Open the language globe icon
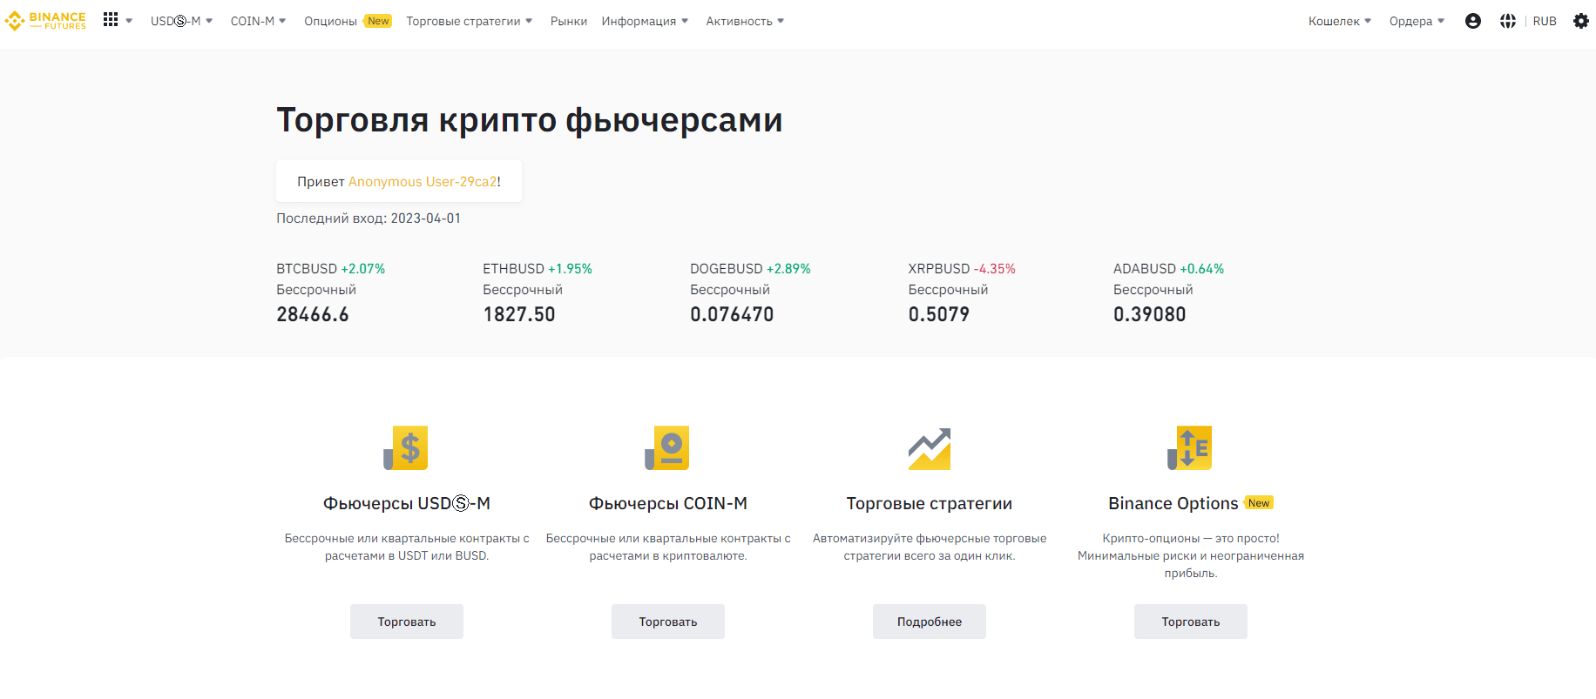Viewport: 1596px width, 699px height. click(1507, 21)
